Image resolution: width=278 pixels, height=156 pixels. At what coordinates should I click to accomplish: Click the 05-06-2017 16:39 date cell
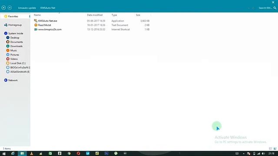tap(96, 21)
